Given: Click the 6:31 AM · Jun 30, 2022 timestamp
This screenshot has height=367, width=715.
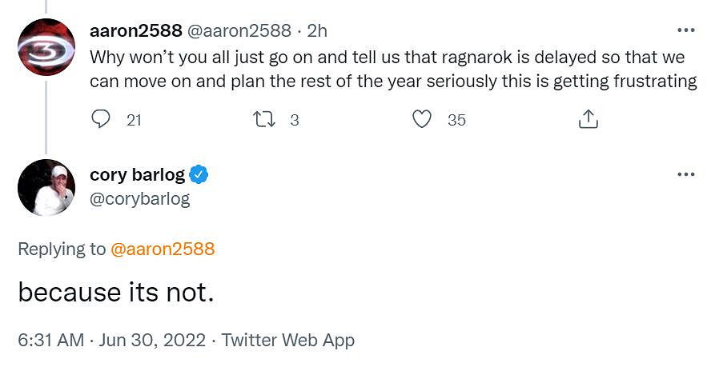Looking at the screenshot, I should pos(110,340).
